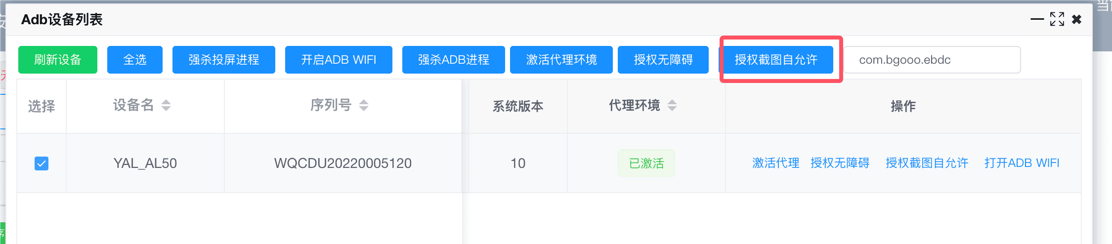Activate proxy environment with 激活代理环境
This screenshot has height=244, width=1112.
561,60
